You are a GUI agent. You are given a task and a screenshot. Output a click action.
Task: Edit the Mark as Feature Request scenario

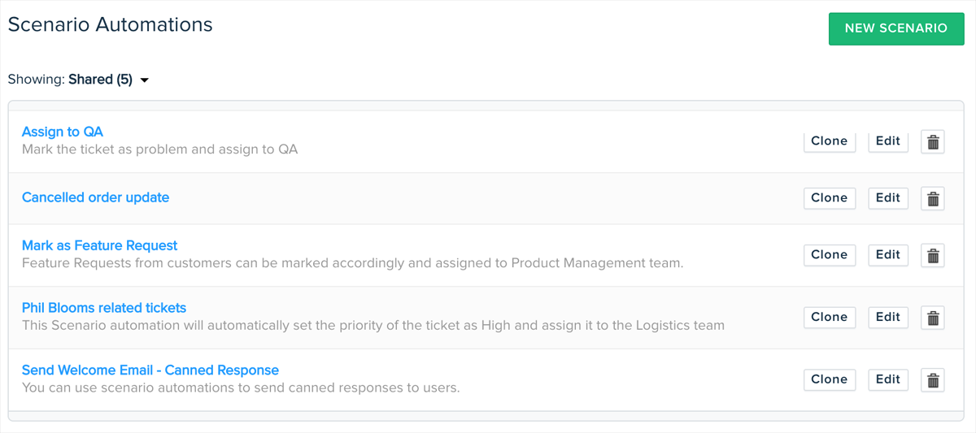click(x=887, y=255)
